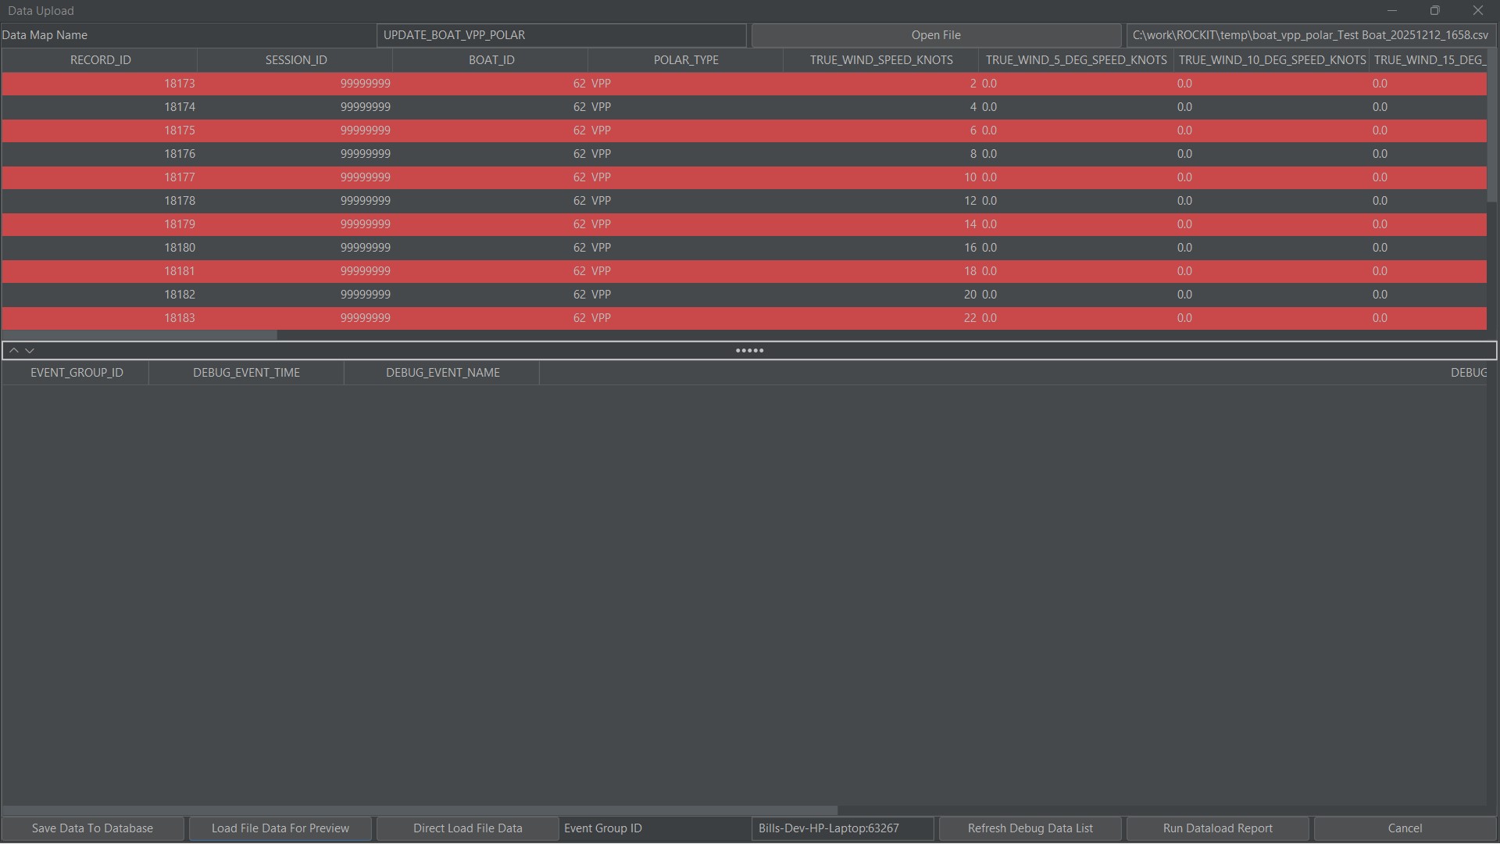Viewport: 1500px width, 844px height.
Task: Focus the Data Map Name field
Action: coord(561,35)
